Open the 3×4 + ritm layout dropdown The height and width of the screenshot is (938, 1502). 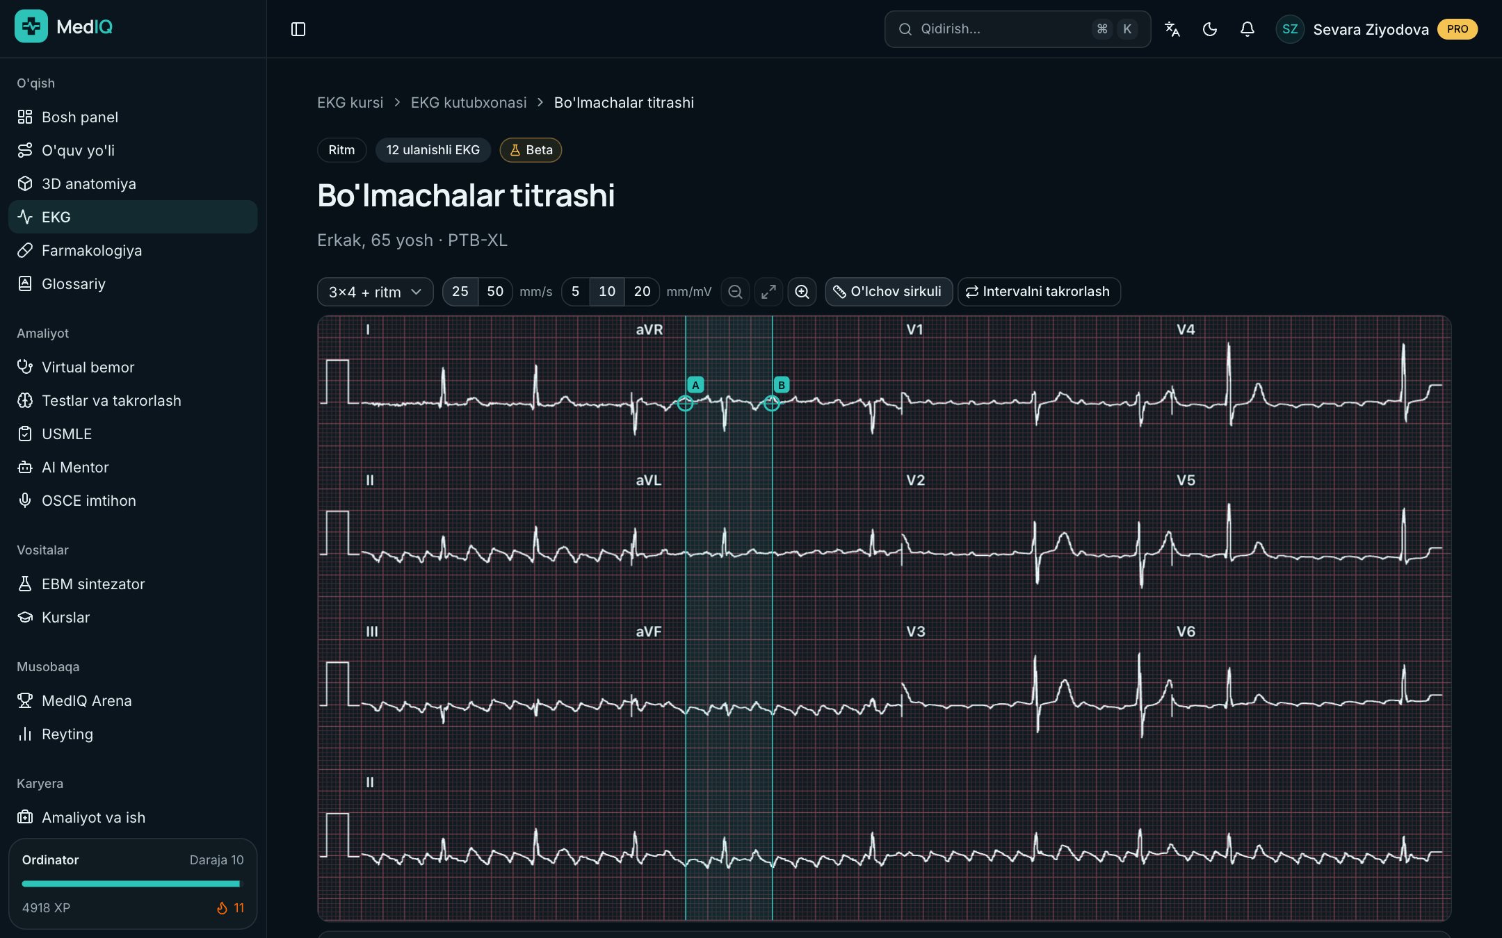click(x=375, y=292)
